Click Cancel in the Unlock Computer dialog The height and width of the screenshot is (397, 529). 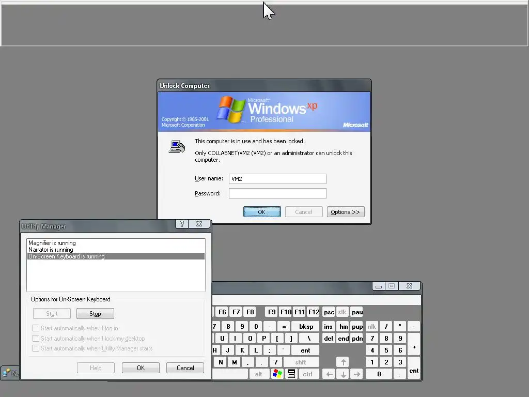point(304,211)
